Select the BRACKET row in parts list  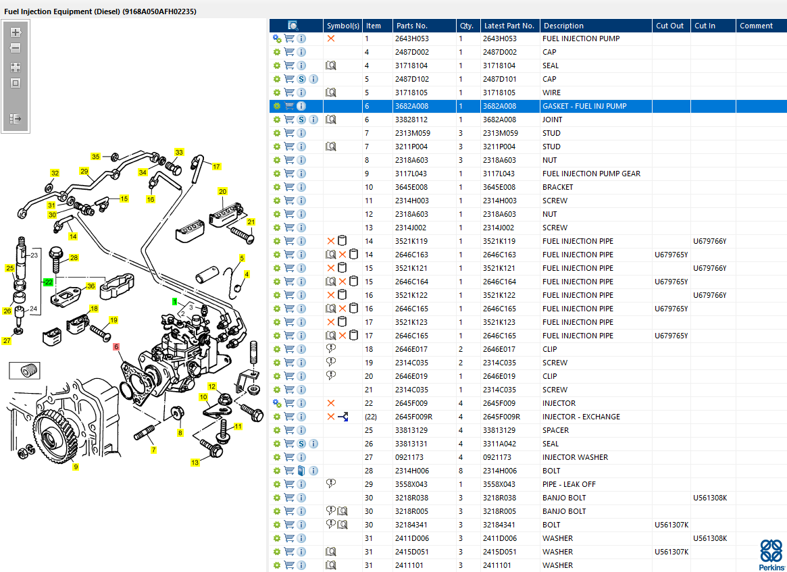point(557,187)
